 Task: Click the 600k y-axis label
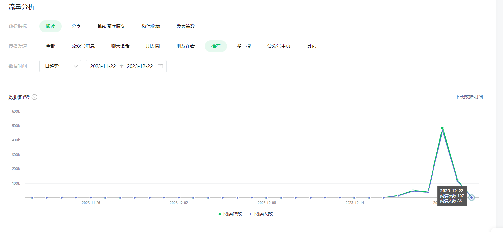coord(16,111)
